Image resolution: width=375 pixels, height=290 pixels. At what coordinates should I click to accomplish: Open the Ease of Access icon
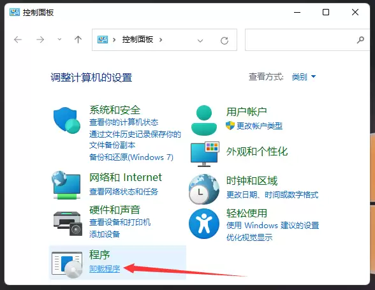pos(204,224)
